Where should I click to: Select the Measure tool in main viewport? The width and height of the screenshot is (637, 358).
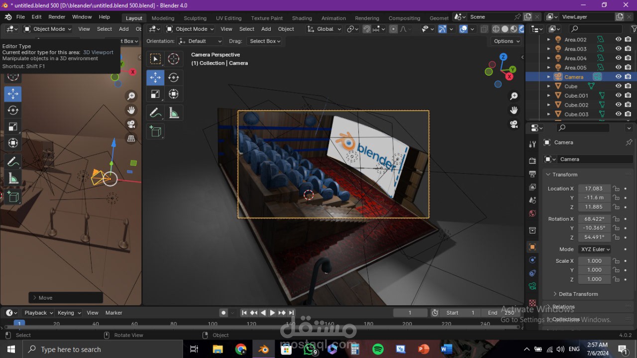[173, 113]
